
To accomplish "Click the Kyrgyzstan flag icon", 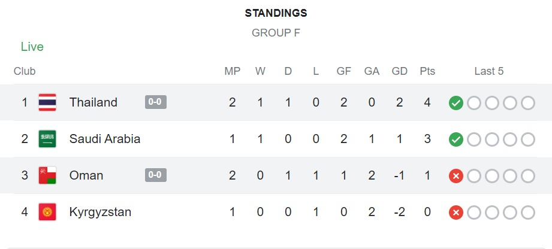I will [47, 212].
